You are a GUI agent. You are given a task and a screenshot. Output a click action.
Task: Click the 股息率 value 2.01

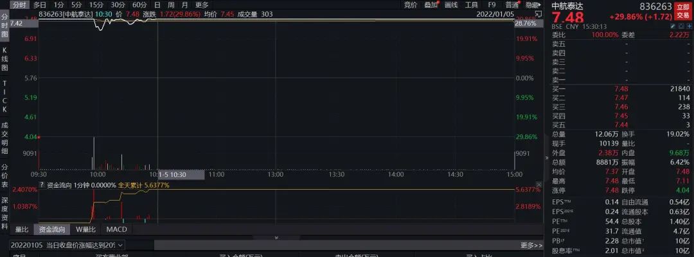[611, 251]
